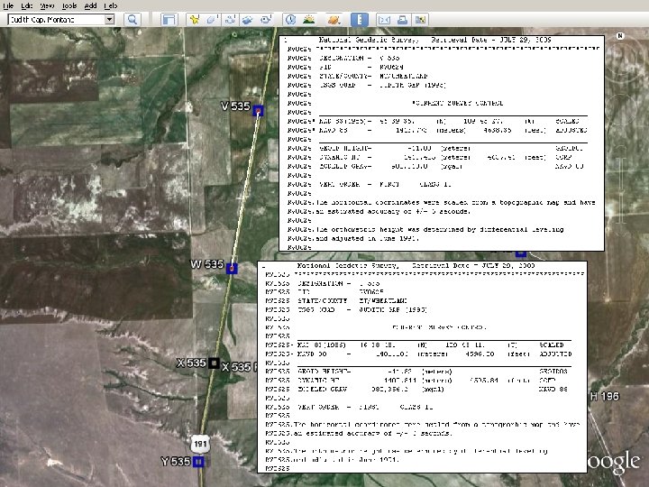Select the Add Polygon tool
The width and height of the screenshot is (649, 487).
(x=211, y=19)
